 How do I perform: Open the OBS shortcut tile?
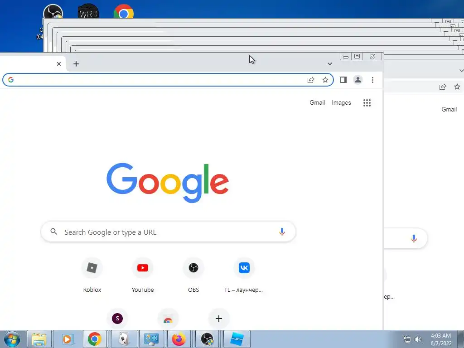(x=193, y=275)
